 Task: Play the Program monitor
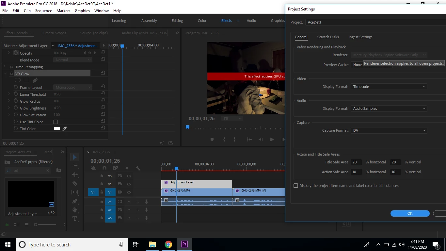point(272,139)
